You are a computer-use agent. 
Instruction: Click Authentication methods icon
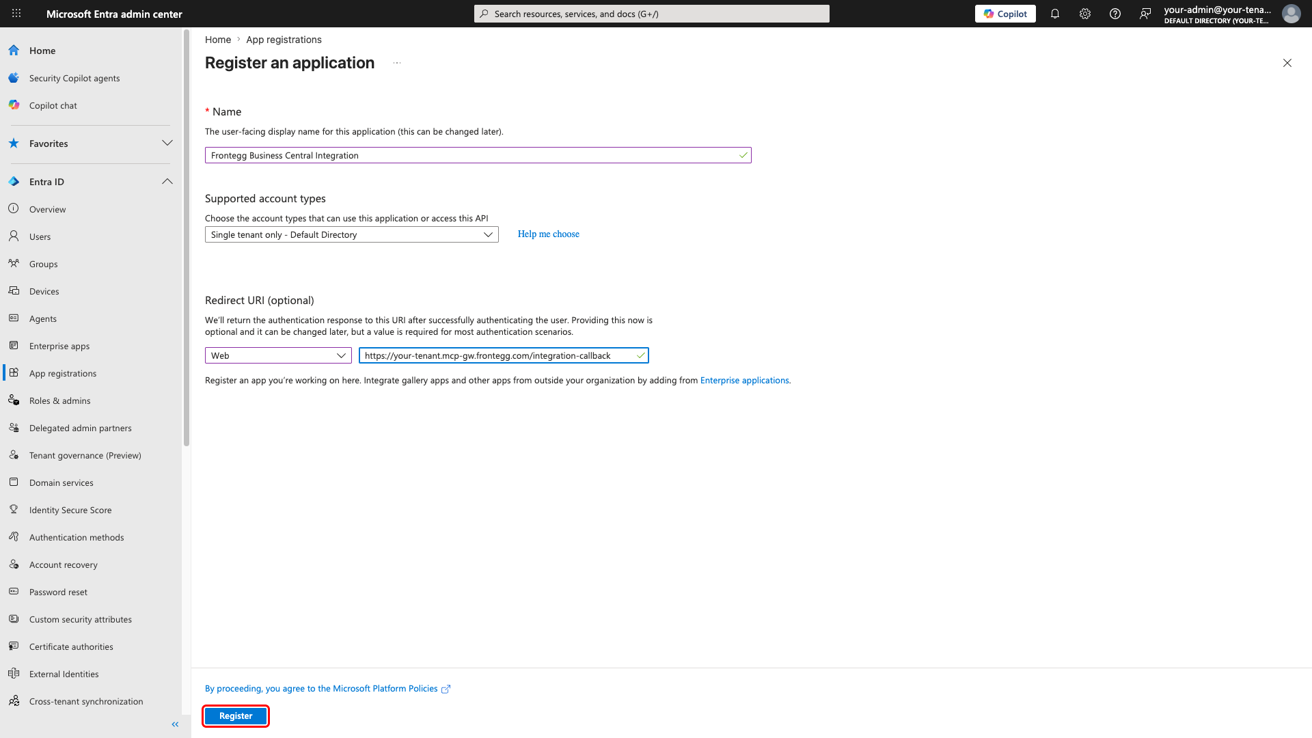(x=14, y=537)
